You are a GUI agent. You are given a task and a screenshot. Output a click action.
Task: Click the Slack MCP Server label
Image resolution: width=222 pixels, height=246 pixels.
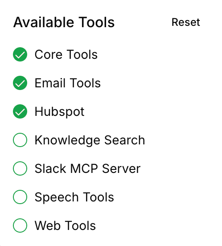point(87,168)
